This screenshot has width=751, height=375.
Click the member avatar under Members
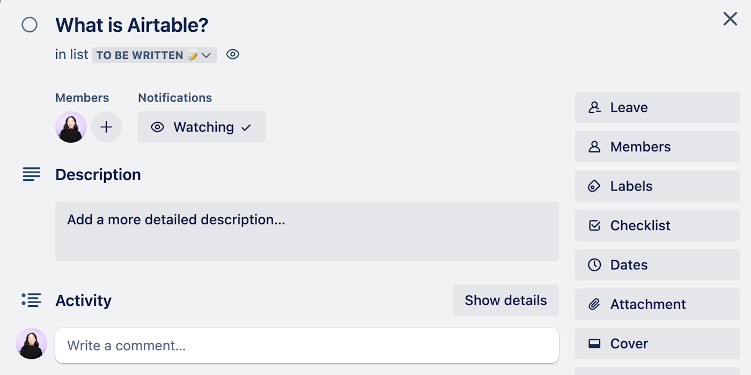[71, 127]
